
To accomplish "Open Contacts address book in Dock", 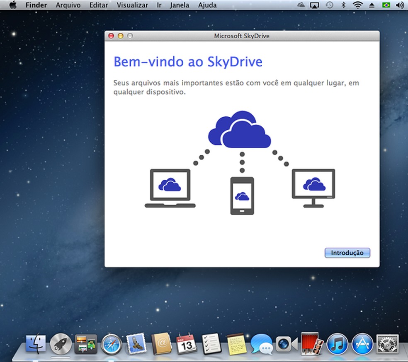I will tap(161, 344).
